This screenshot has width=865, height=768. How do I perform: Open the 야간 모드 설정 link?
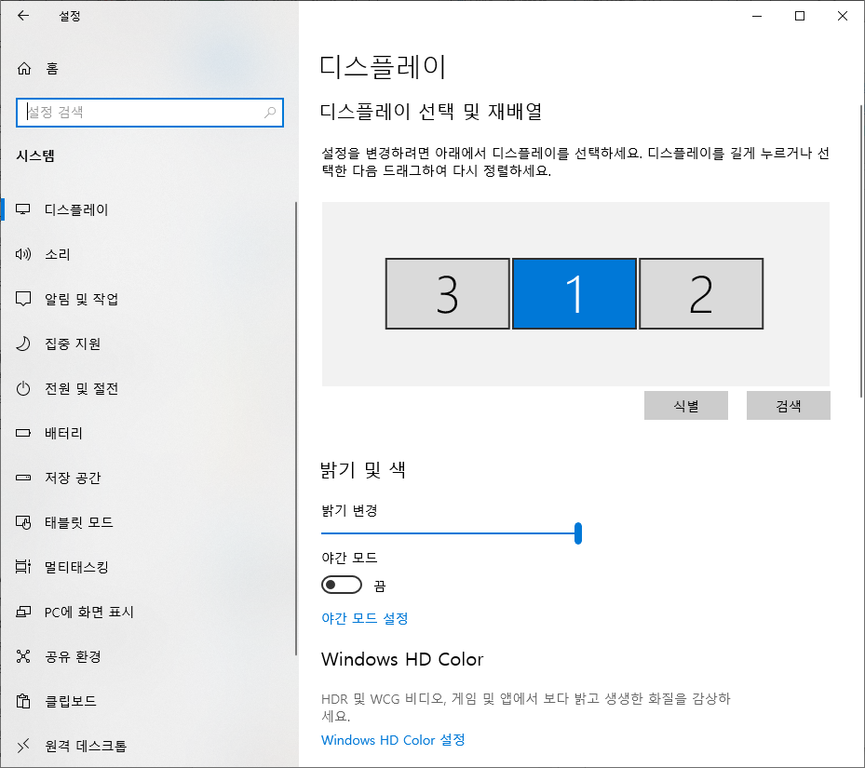(x=365, y=618)
